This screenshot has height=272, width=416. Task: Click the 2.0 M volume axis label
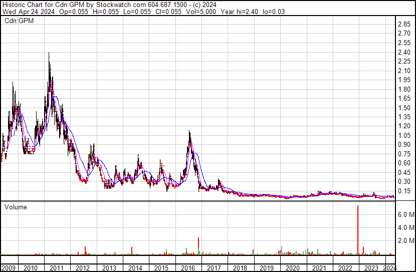pyautogui.click(x=406, y=240)
